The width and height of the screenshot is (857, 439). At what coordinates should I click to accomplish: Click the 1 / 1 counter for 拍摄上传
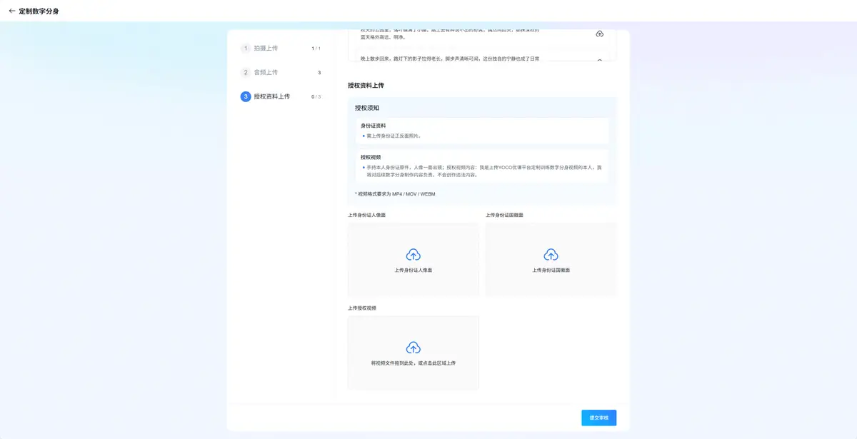(316, 49)
